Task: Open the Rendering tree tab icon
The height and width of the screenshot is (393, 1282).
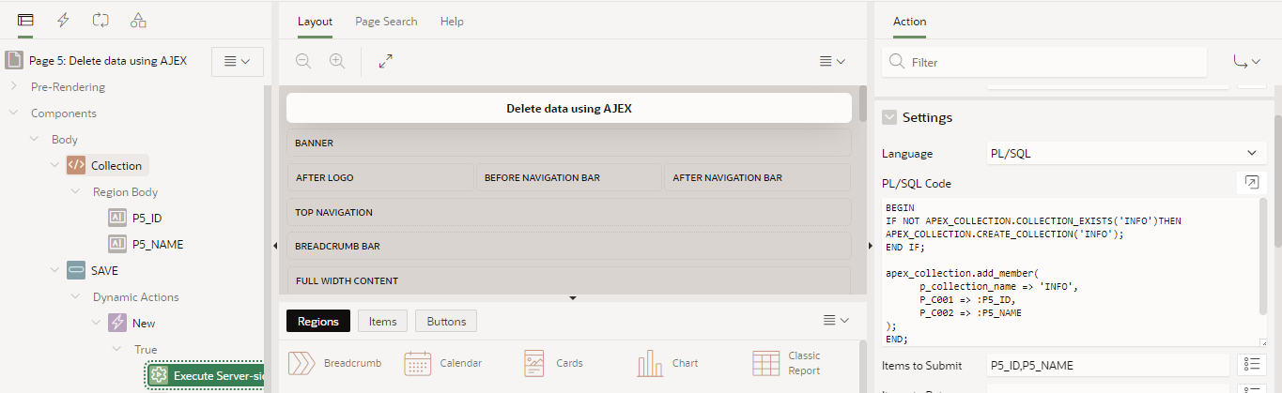Action: click(25, 20)
